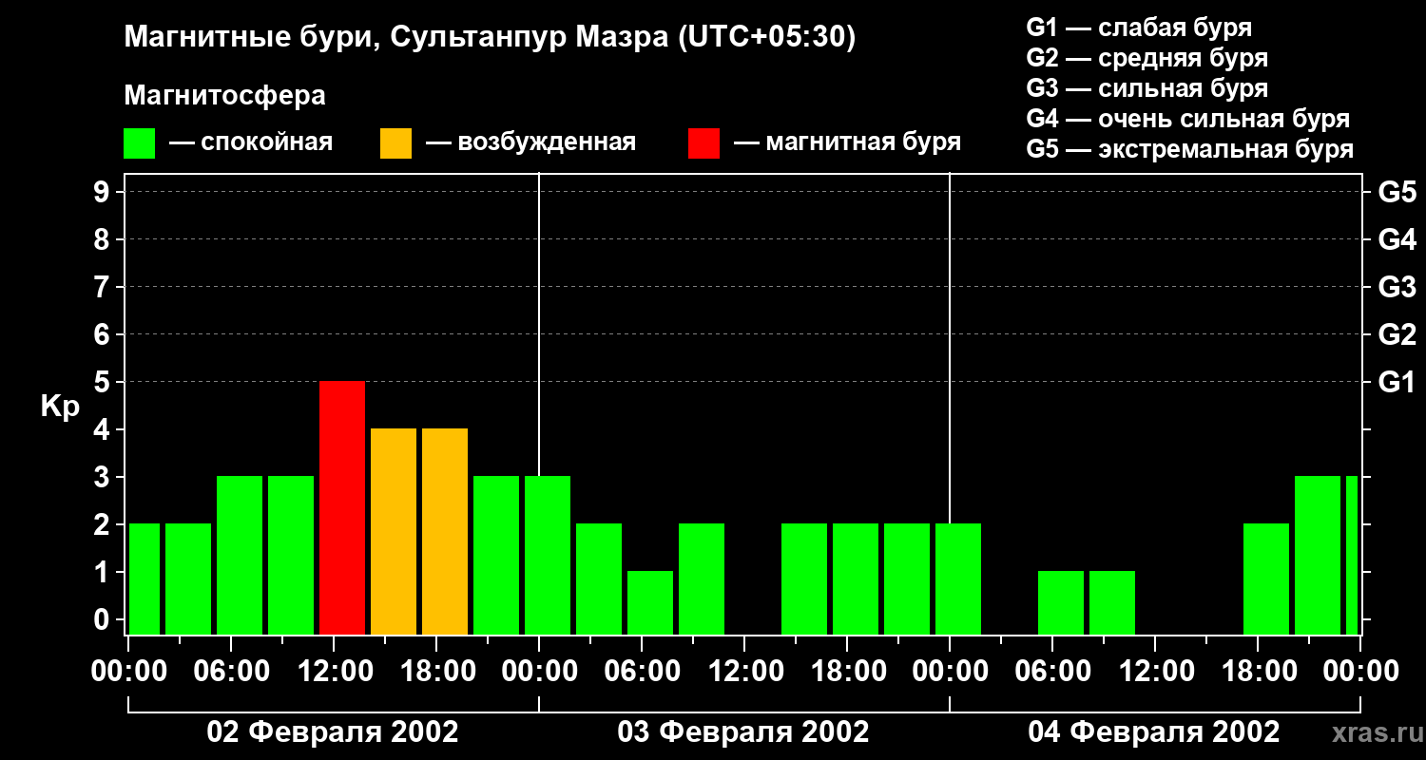Click the '12:00' time label under 04 Февраля

1155,672
